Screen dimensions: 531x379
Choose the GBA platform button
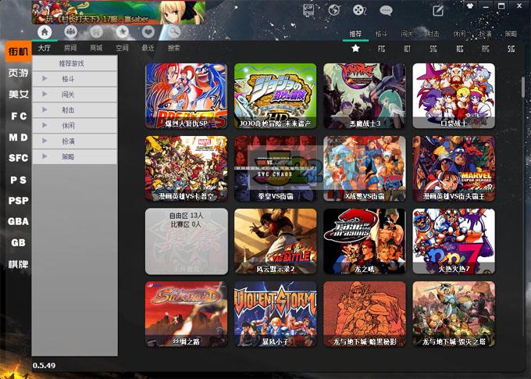click(x=18, y=222)
